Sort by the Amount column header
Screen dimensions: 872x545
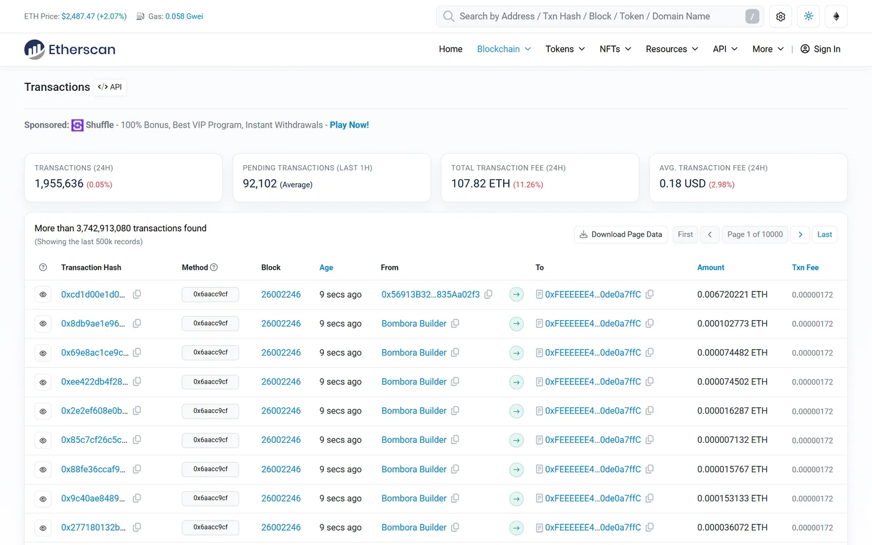point(711,267)
